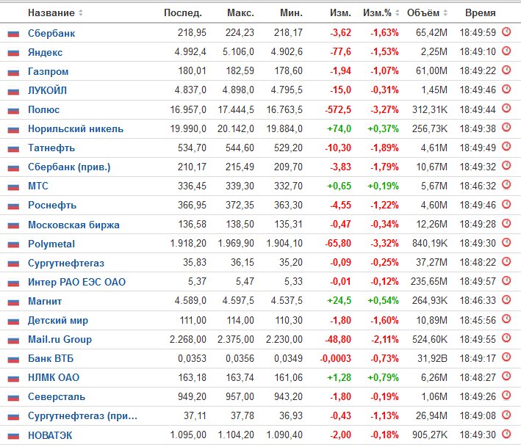The height and width of the screenshot is (447, 521).
Task: Click the clock icon in the Сургутнефтегаз 35,83 row
Action: [506, 261]
